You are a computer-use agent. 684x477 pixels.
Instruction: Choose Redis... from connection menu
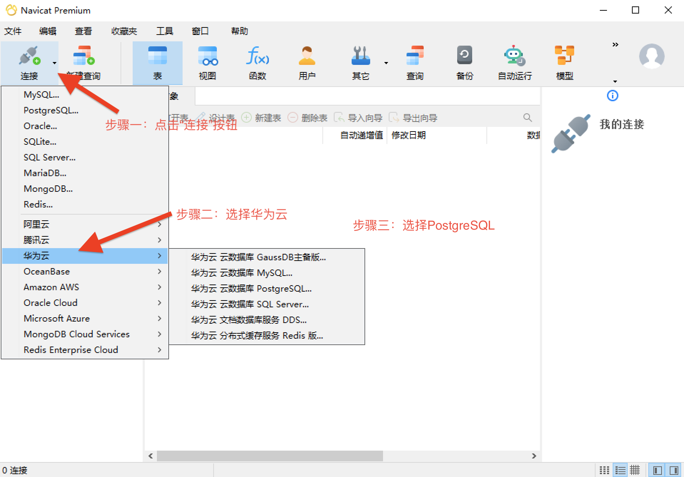click(85, 204)
